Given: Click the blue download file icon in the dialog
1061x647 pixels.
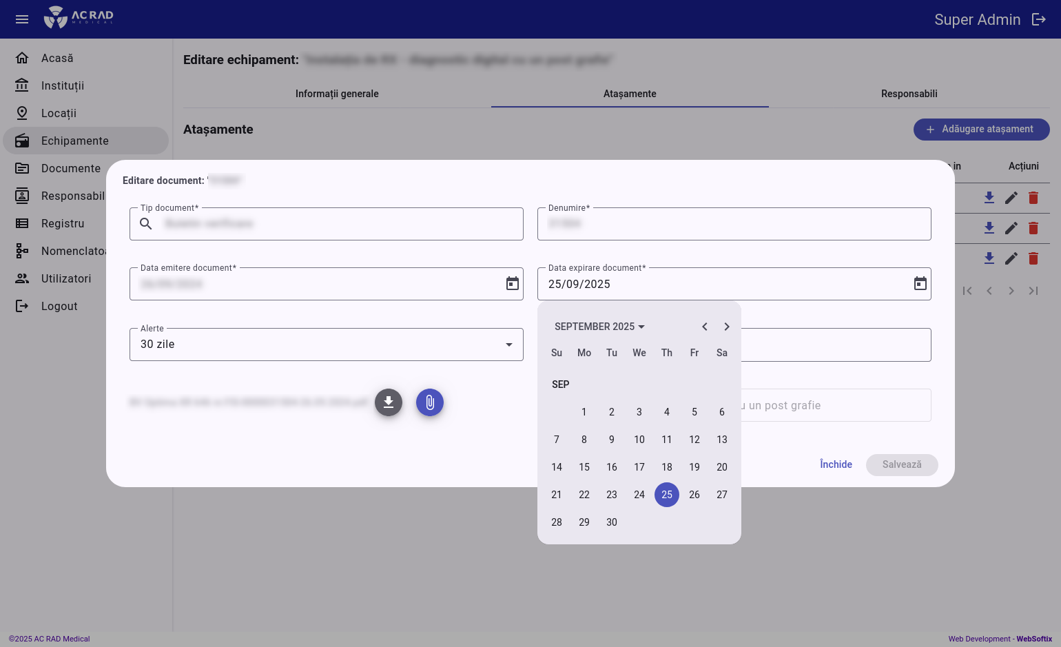Looking at the screenshot, I should (389, 402).
